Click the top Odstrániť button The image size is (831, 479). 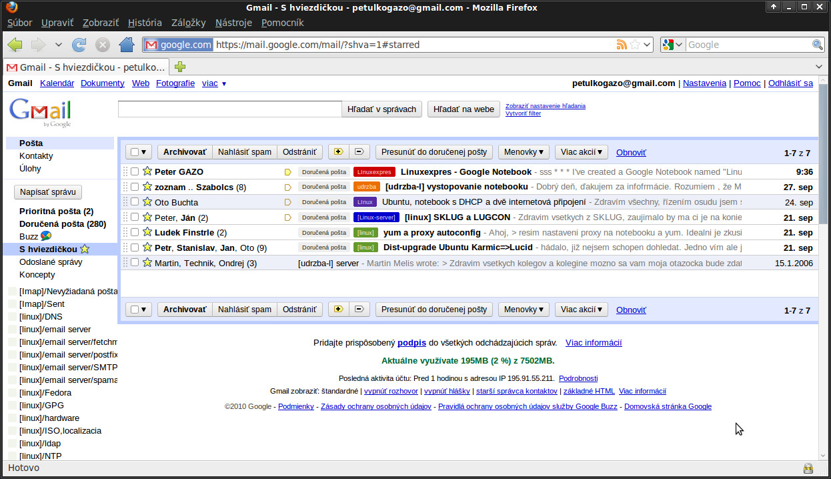click(299, 151)
